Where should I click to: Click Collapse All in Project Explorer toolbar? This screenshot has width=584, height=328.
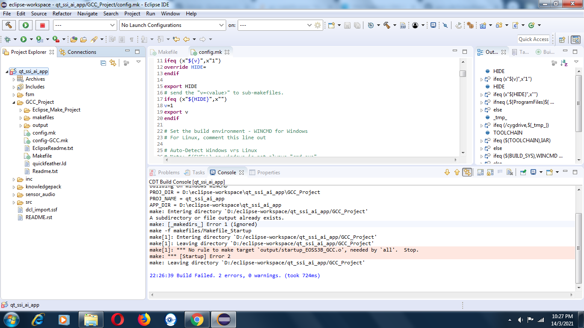point(103,63)
